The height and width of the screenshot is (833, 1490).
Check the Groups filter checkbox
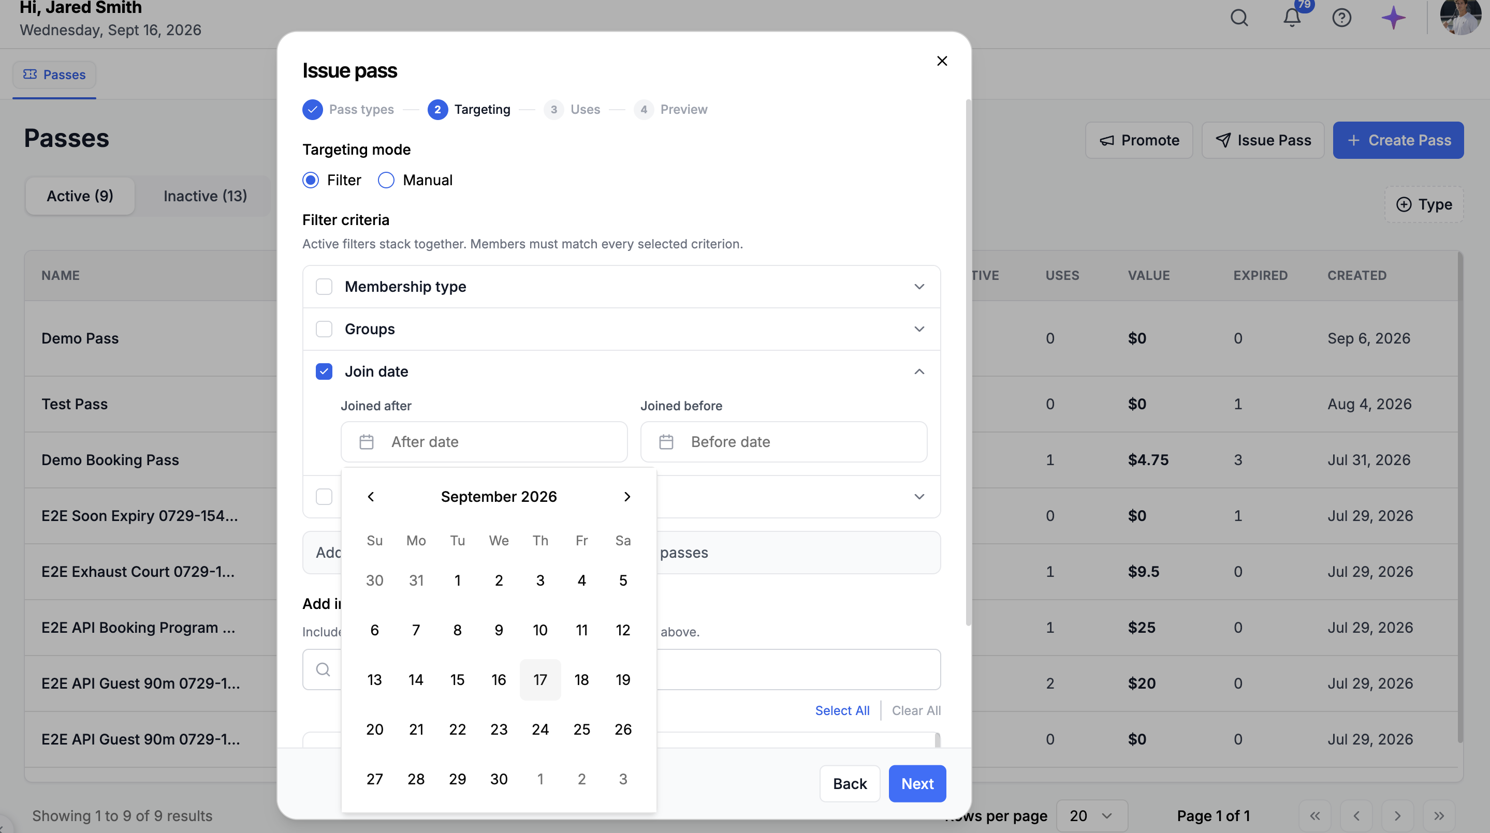pyautogui.click(x=324, y=329)
